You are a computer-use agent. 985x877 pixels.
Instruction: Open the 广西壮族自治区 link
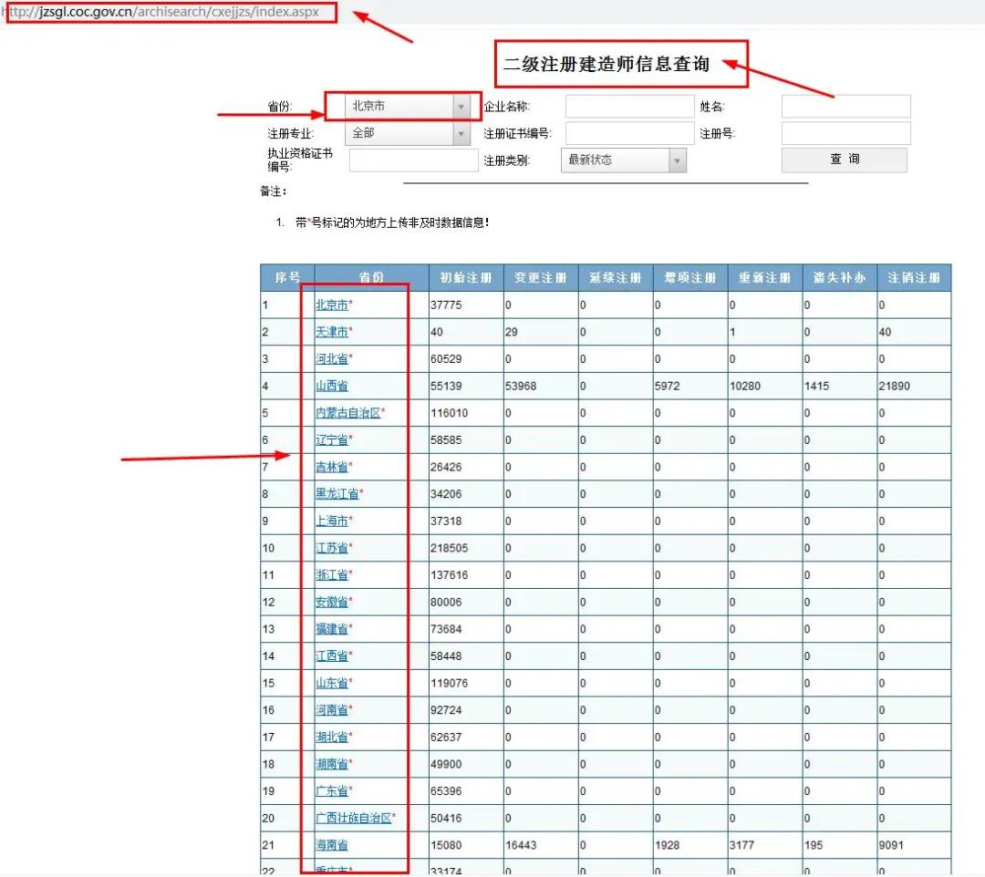tap(354, 818)
